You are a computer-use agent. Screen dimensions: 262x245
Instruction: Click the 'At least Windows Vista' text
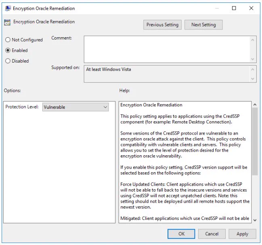[109, 69]
